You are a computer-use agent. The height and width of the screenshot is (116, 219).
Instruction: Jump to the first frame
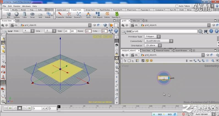pos(6,108)
